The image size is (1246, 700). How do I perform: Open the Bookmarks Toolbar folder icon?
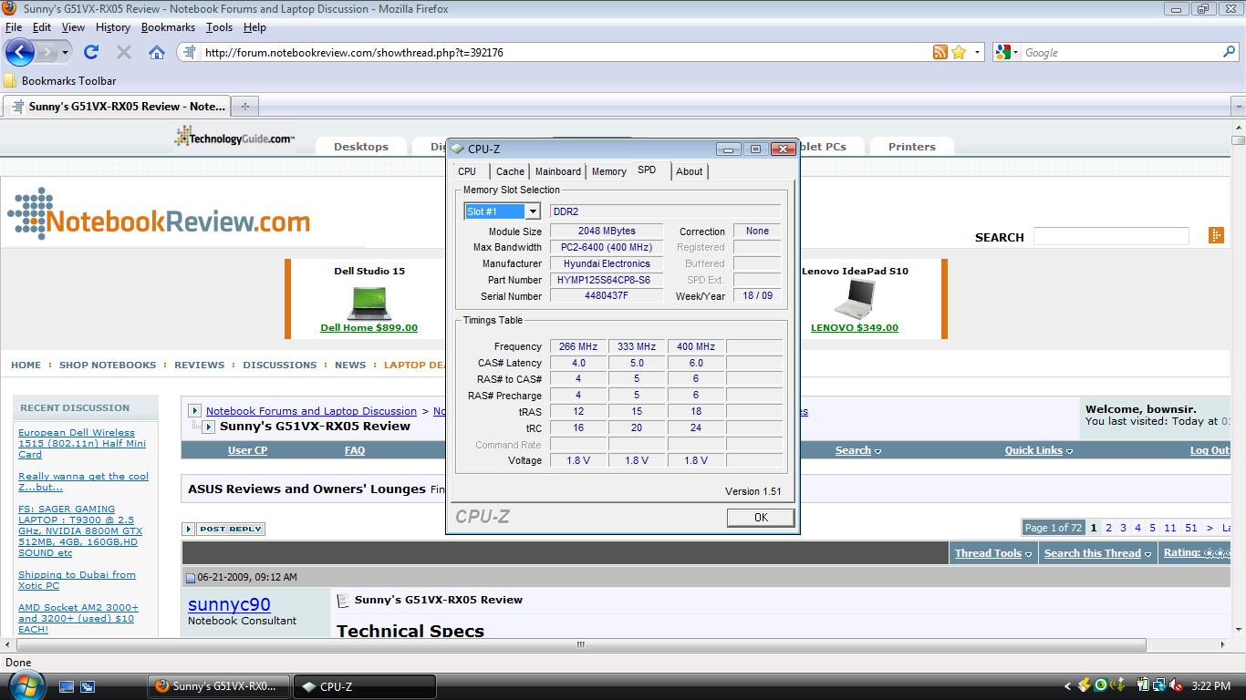pyautogui.click(x=10, y=80)
